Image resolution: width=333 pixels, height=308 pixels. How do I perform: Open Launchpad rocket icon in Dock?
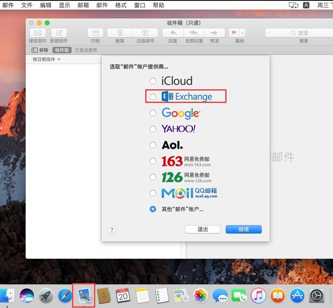(x=46, y=296)
